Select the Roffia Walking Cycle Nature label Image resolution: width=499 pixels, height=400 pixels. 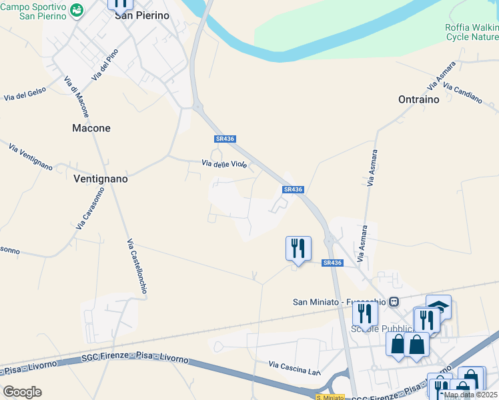tap(472, 32)
